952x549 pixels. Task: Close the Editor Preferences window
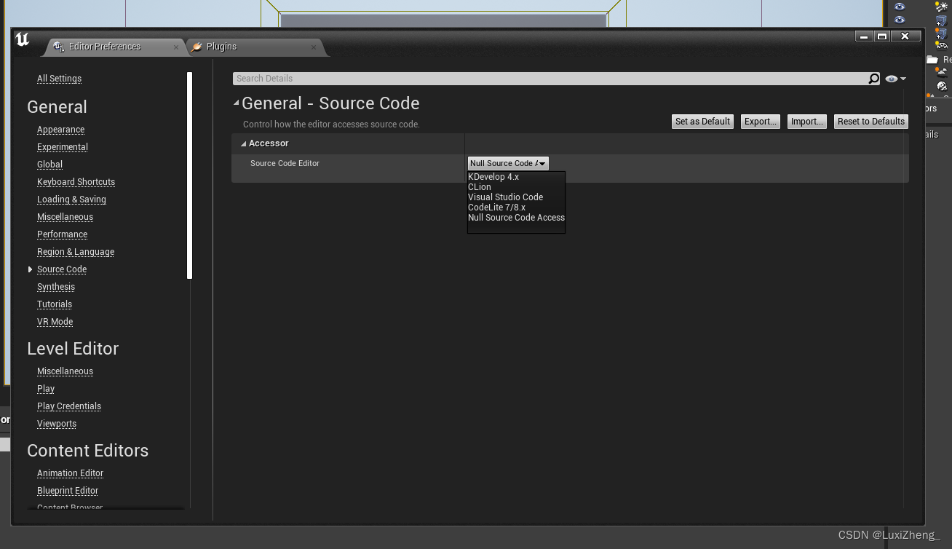[905, 36]
